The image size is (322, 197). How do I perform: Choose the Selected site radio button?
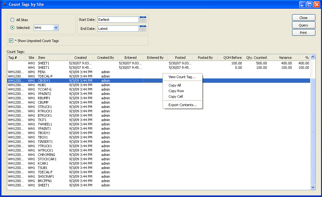[12, 28]
